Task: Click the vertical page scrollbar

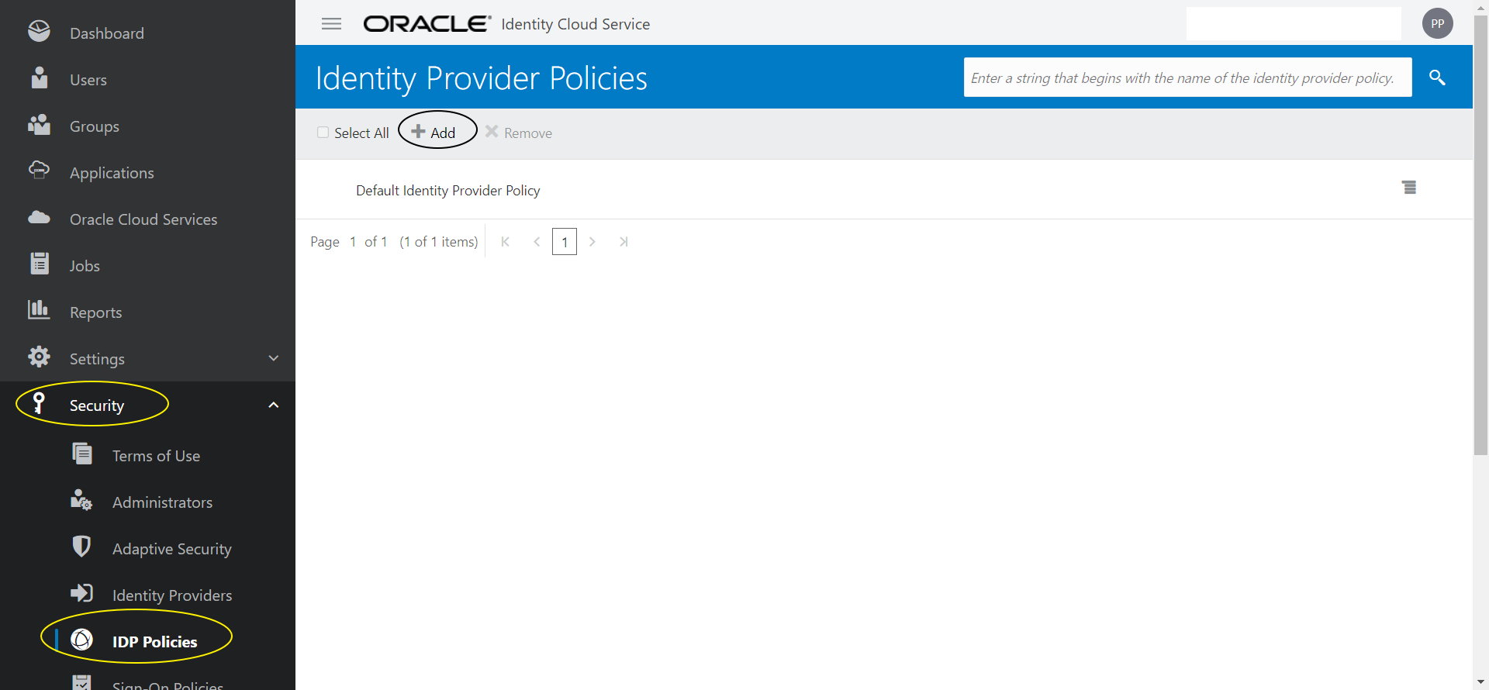Action: tap(1481, 235)
